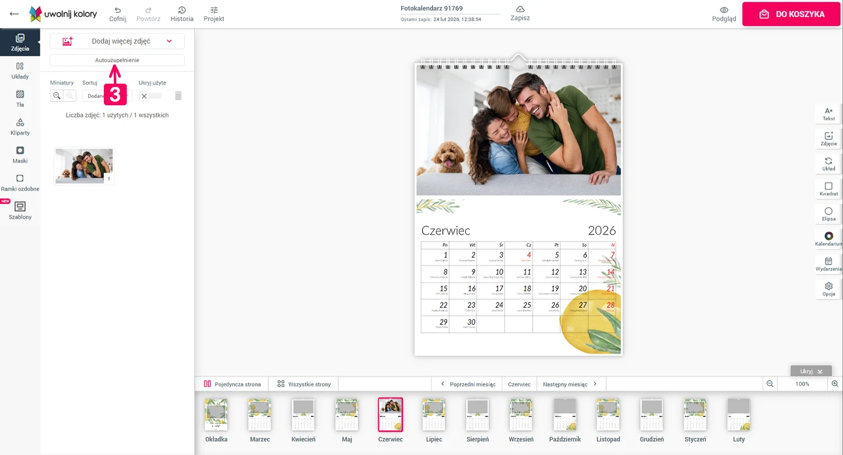Go to Następny miesiąc

570,384
